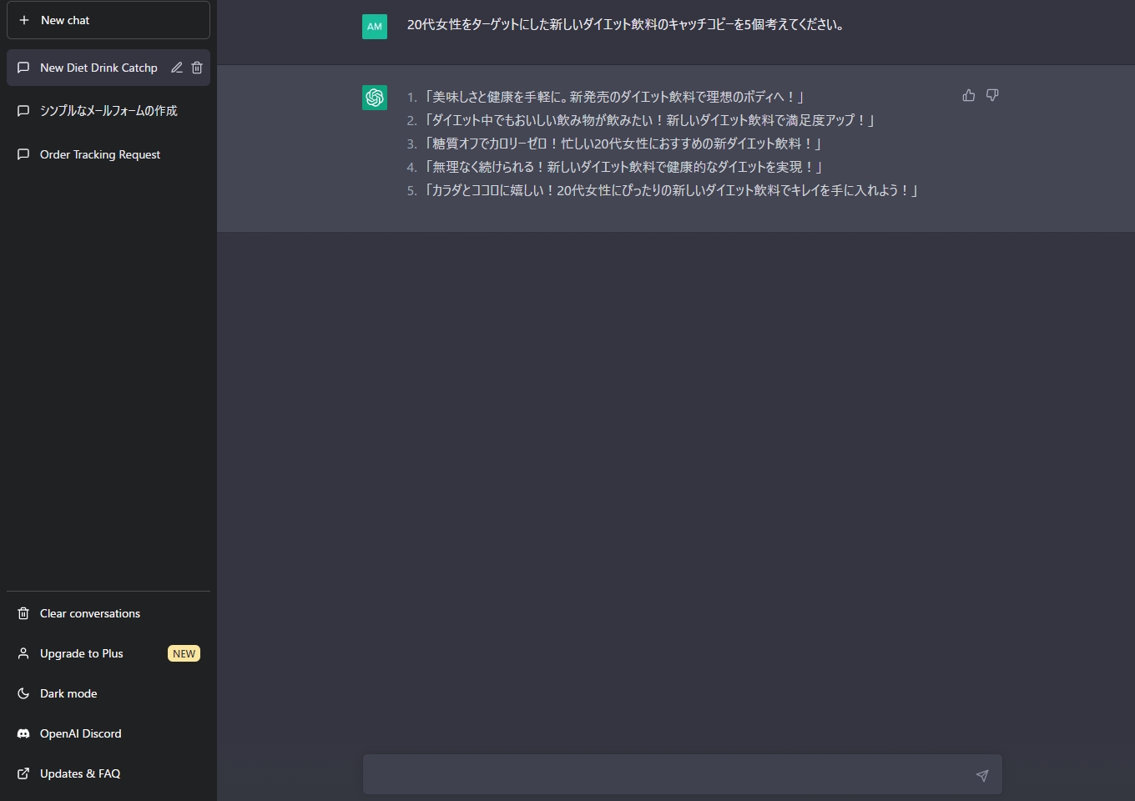Screen dimensions: 1135x801
Task: Click the moon icon beside Dark mode
Action: click(23, 693)
